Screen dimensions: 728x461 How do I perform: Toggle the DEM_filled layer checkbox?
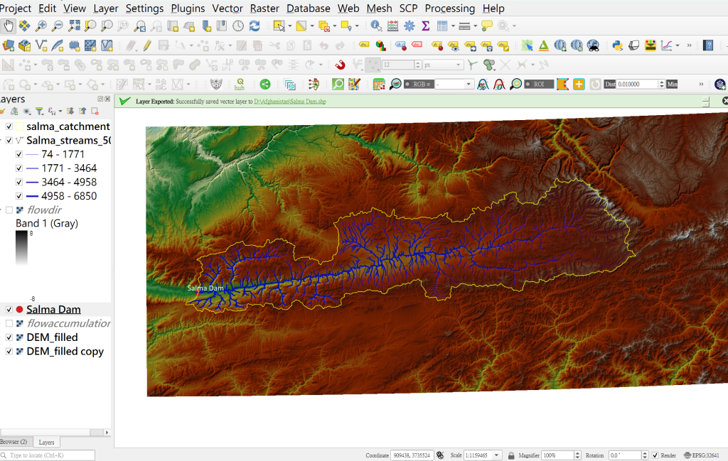point(9,337)
